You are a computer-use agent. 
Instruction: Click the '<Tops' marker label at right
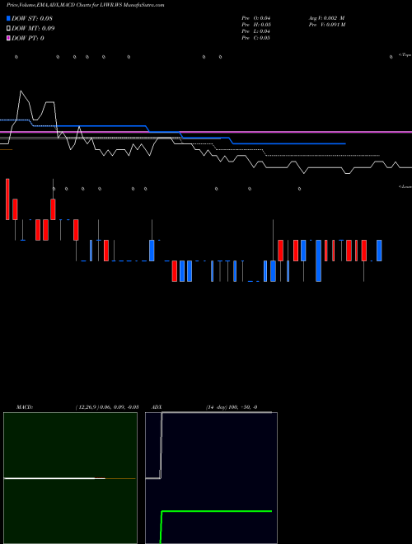(405, 55)
